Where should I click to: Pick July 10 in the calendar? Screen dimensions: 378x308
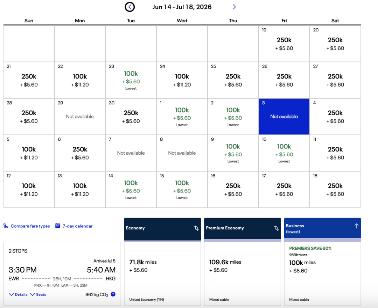284,153
